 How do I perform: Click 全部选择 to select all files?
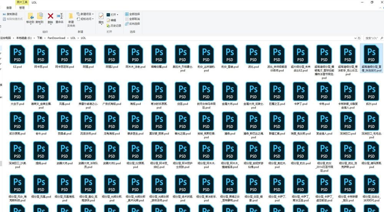tap(132, 14)
